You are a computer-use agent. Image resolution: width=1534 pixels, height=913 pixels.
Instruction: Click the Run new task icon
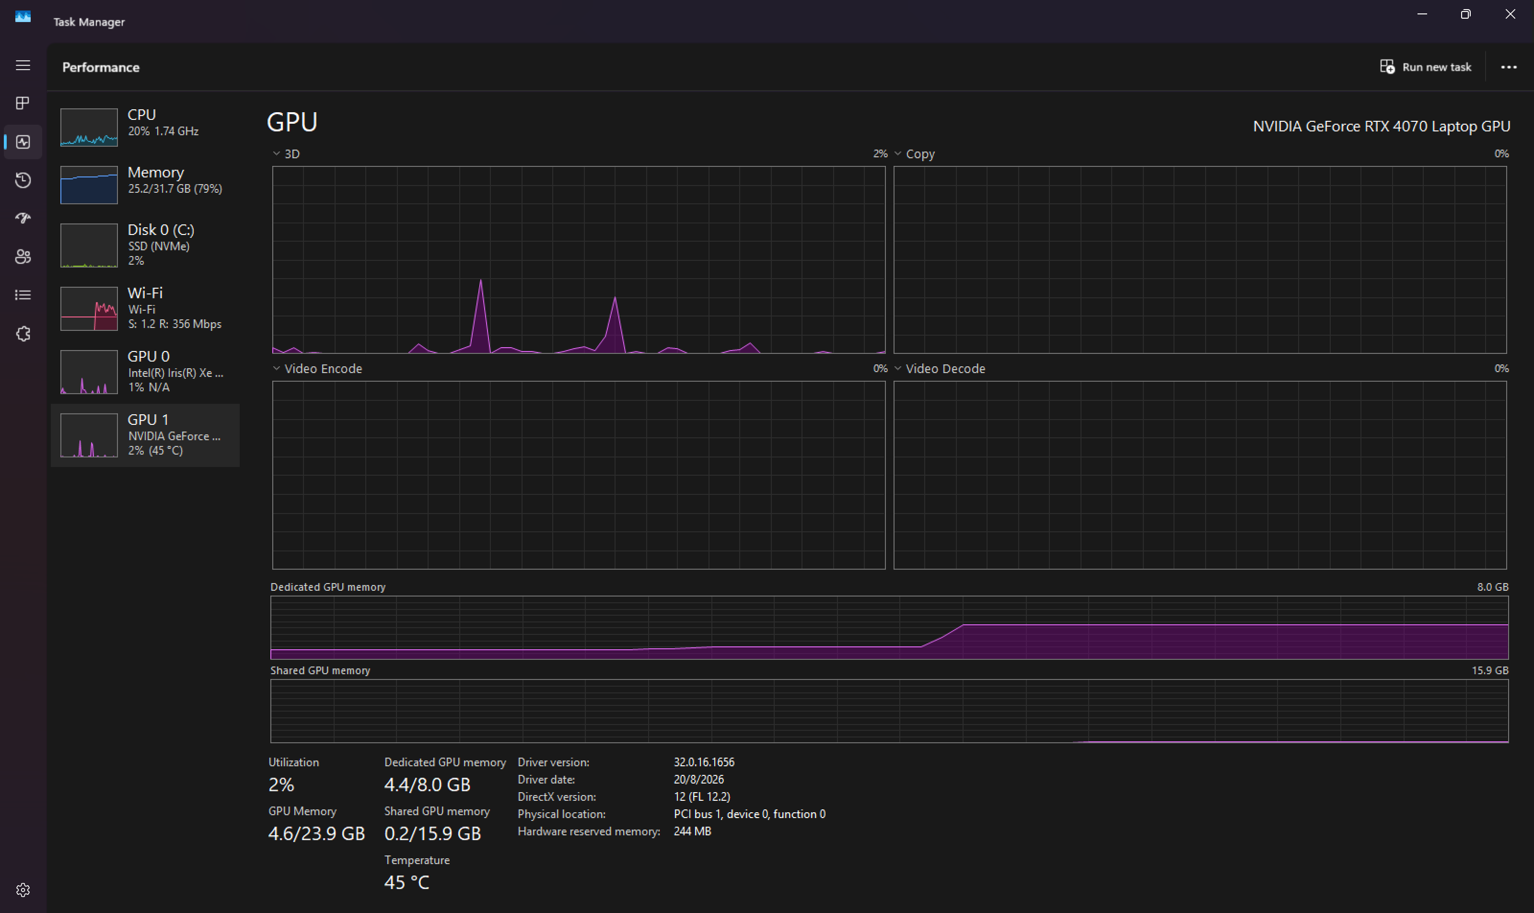[1387, 67]
